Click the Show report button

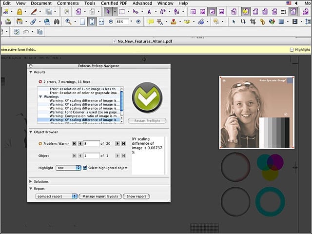click(136, 196)
